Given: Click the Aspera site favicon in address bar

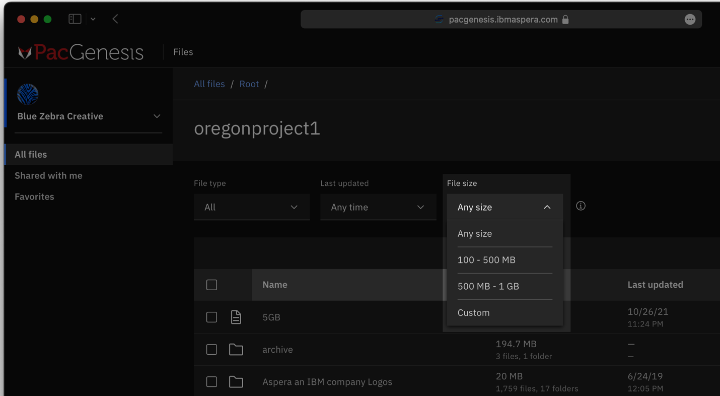Looking at the screenshot, I should 439,20.
